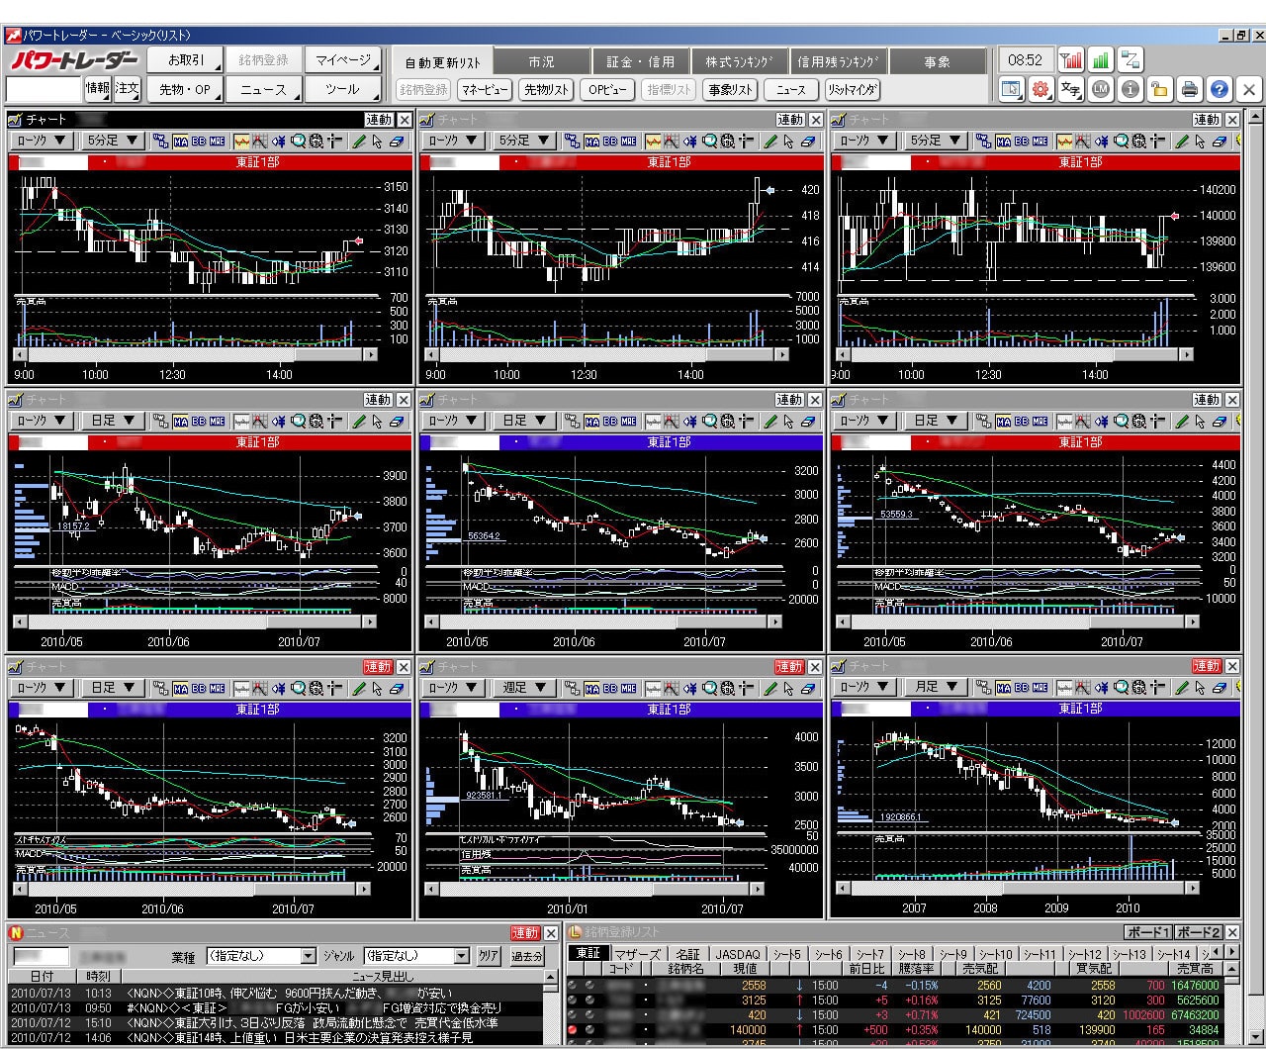The width and height of the screenshot is (1266, 1049).
Task: Click the padlock icon in top toolbar
Action: pyautogui.click(x=1159, y=90)
